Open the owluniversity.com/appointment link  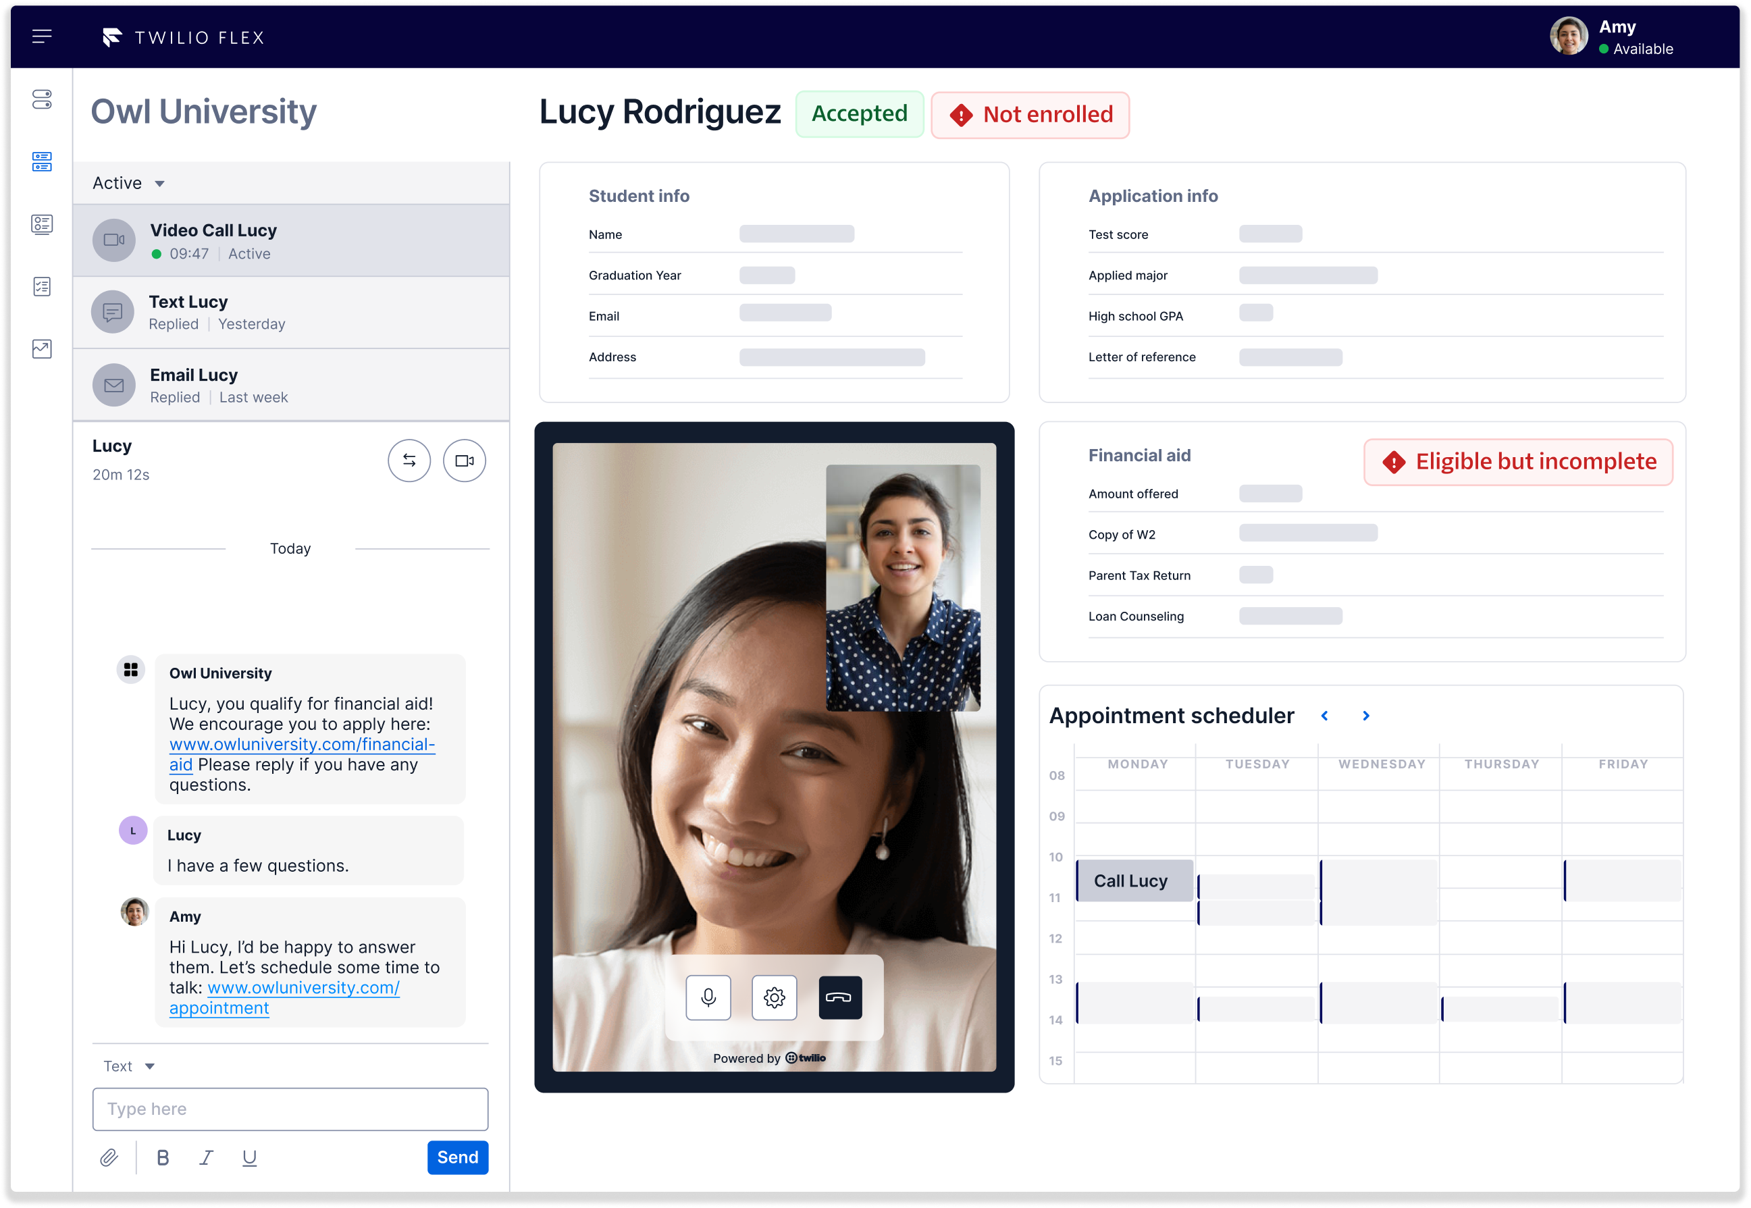[x=284, y=999]
